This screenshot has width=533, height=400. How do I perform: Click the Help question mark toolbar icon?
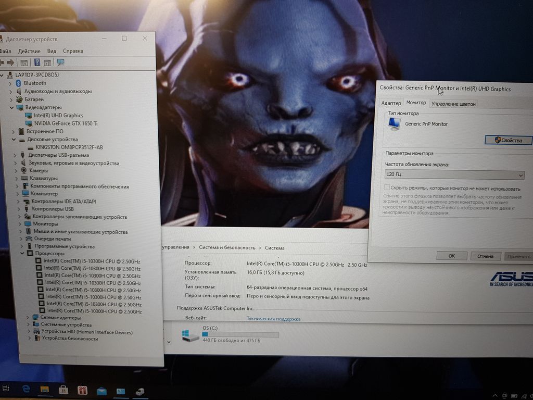(x=37, y=63)
